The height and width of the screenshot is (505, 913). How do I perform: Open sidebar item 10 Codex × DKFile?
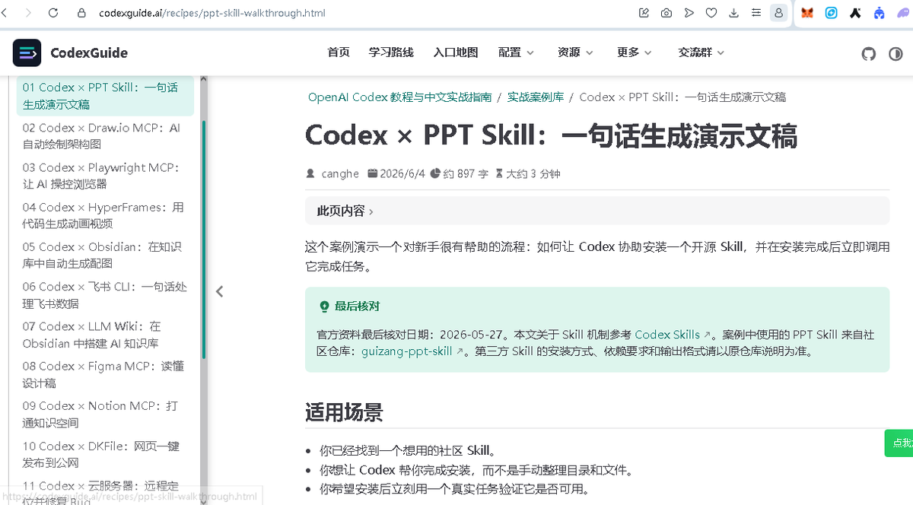[x=105, y=454]
